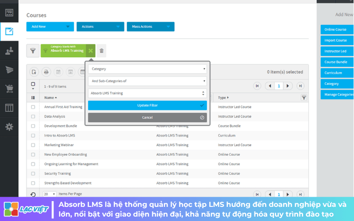Sort by the Type column header

click(223, 98)
